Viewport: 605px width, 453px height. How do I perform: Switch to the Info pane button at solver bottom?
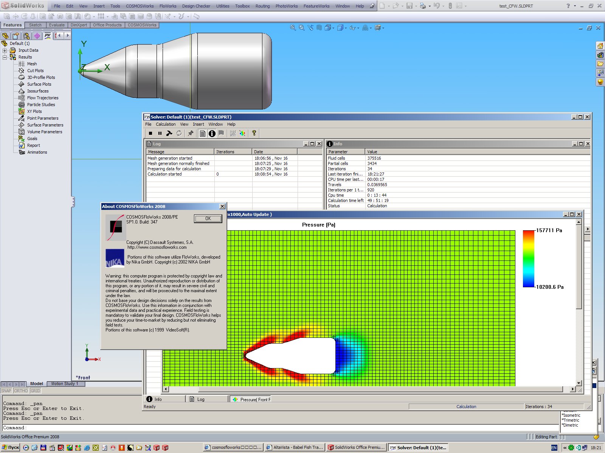click(165, 399)
